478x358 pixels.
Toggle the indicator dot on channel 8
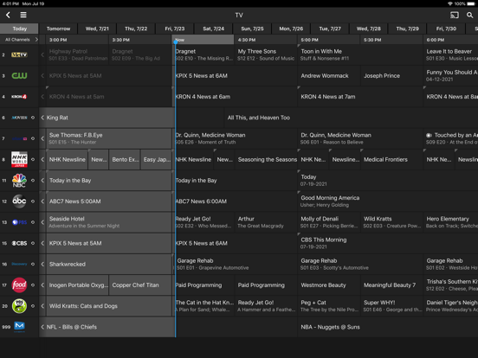[x=33, y=159]
